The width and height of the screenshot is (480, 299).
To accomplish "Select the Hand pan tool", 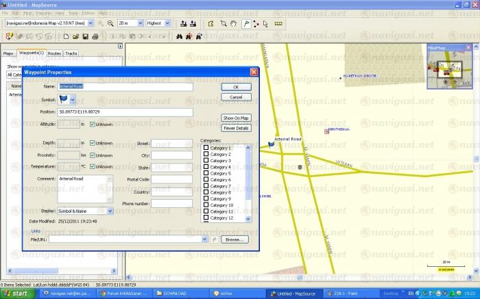I will [233, 23].
